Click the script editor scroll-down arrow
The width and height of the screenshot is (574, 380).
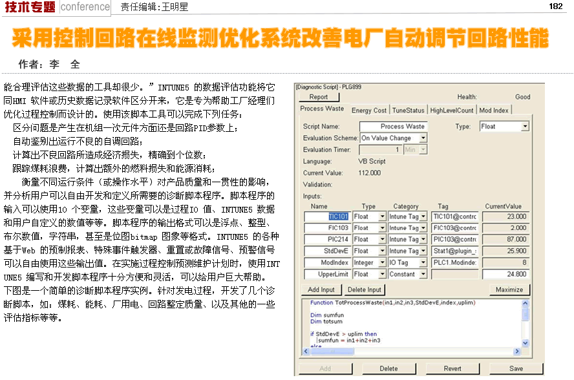[525, 343]
